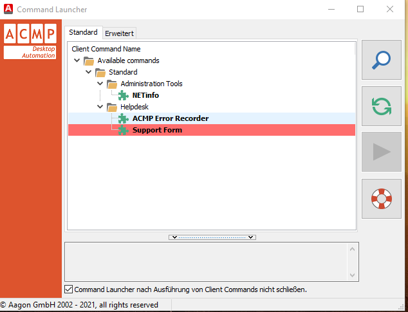Collapse the Available commands tree node

coord(77,60)
